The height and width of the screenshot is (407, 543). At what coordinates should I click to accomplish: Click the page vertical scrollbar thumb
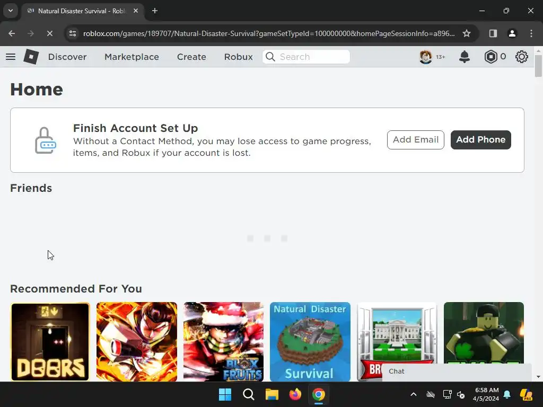538,66
